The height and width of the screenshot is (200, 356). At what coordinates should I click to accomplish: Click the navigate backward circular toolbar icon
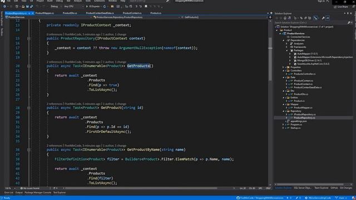tap(4, 6)
